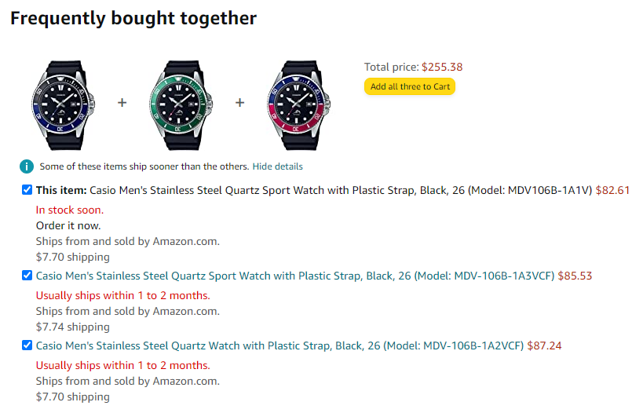Open the MDV-106B-1A3VCF watch product link
Screen dimensions: 643x413
click(295, 276)
